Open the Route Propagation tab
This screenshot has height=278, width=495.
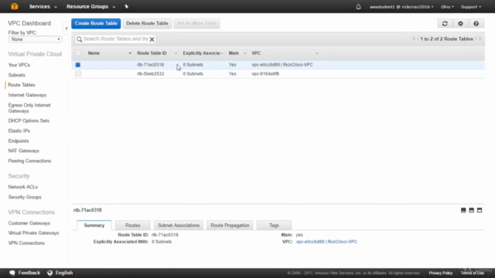tap(230, 225)
